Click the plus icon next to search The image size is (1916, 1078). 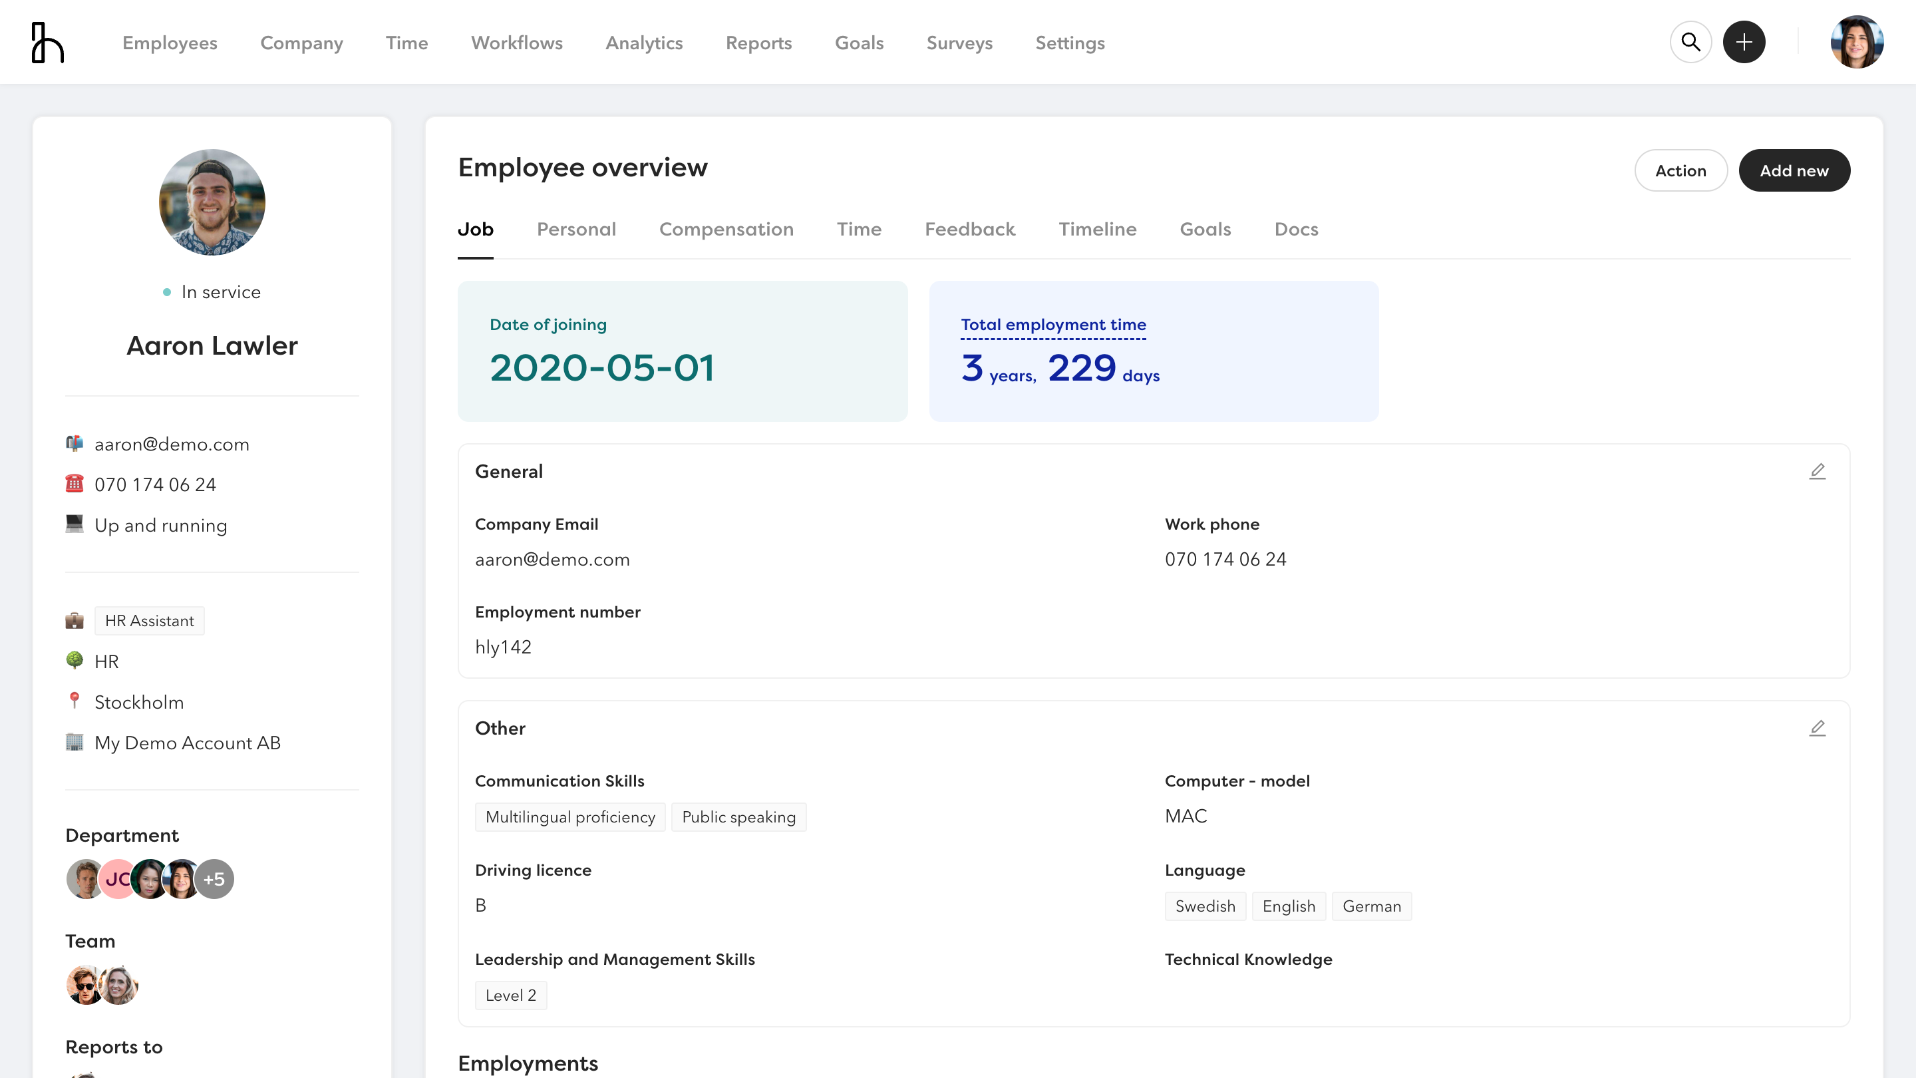tap(1744, 42)
